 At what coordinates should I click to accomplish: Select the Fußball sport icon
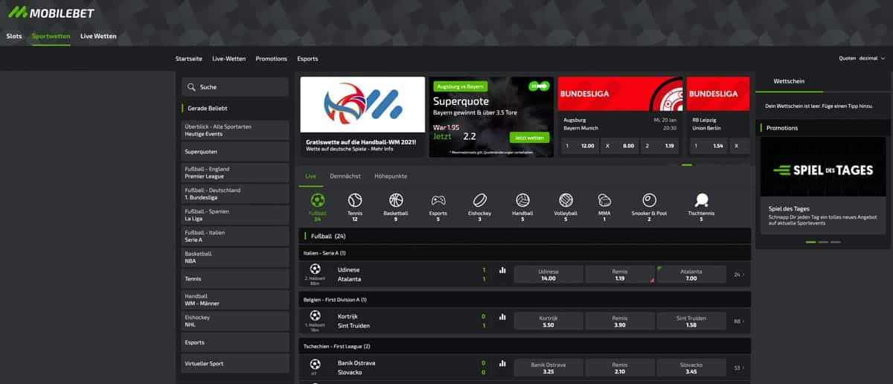click(x=318, y=199)
